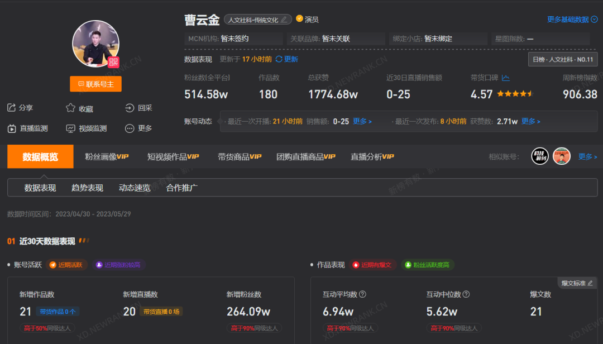Click the star favorite (收藏) icon
This screenshot has width=603, height=344.
[x=70, y=108]
